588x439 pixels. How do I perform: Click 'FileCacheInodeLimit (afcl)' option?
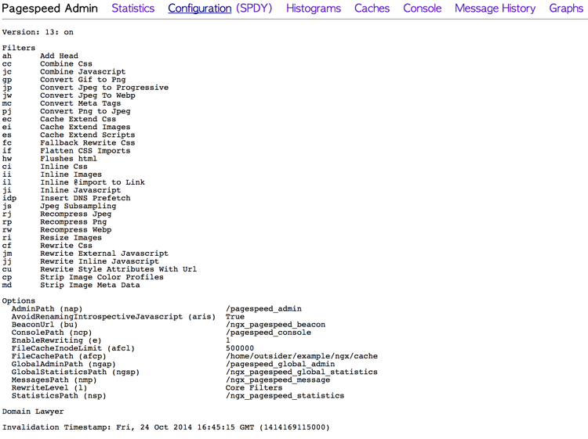point(73,348)
